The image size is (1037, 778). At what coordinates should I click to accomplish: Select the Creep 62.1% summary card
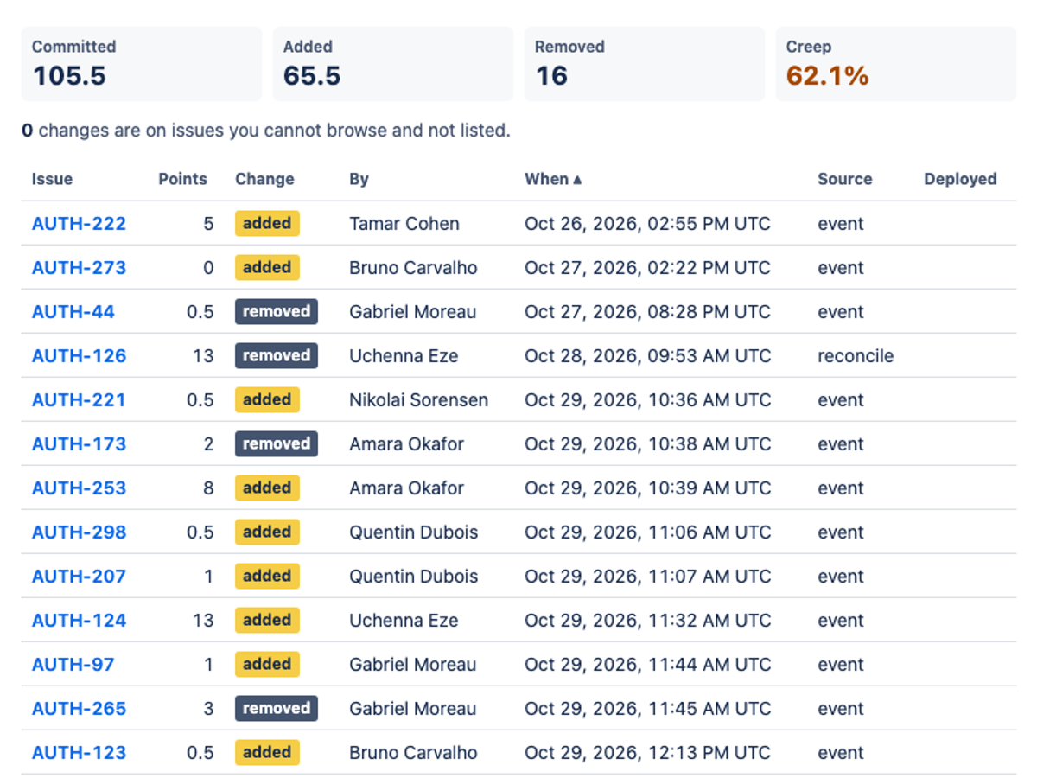pyautogui.click(x=896, y=64)
